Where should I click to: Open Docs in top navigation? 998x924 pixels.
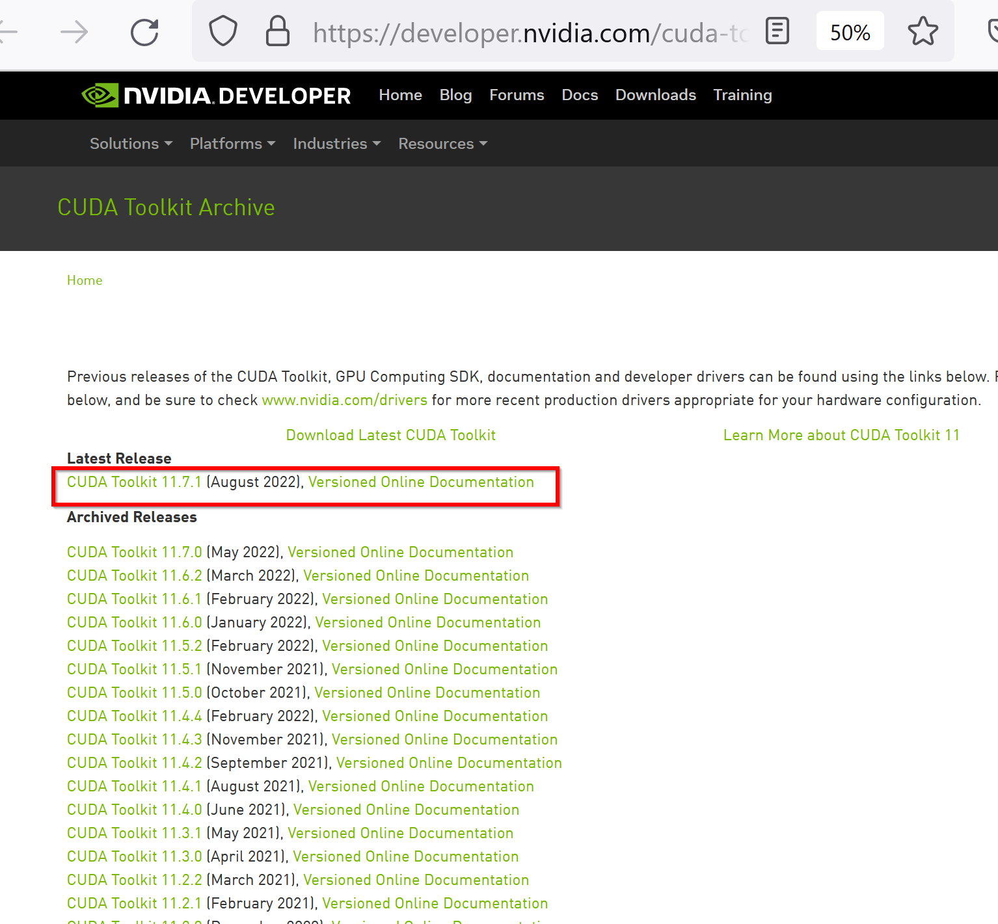(580, 95)
